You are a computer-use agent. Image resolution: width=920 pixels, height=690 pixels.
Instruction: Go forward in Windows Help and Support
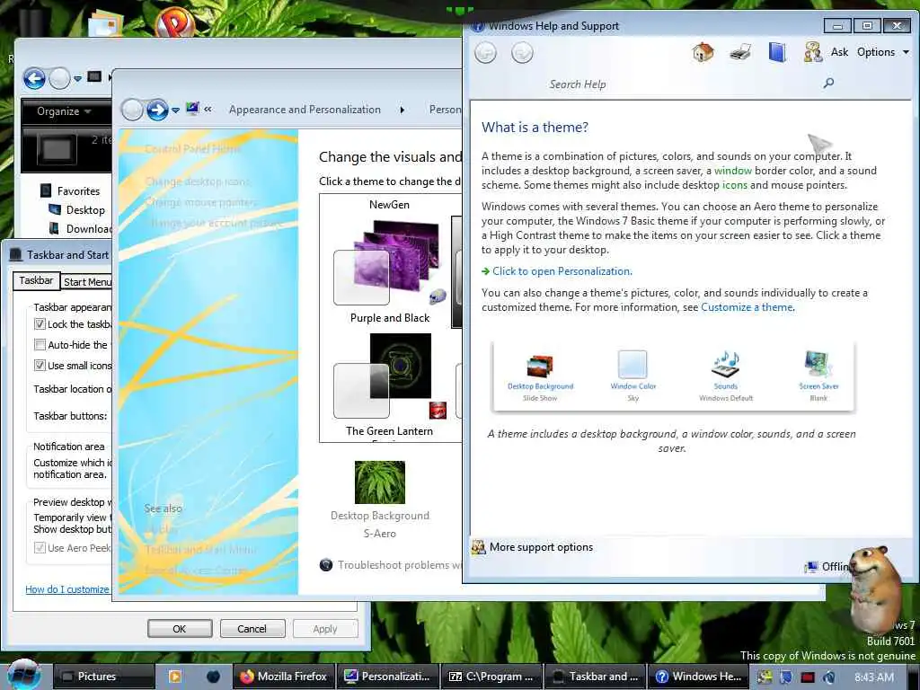point(522,53)
